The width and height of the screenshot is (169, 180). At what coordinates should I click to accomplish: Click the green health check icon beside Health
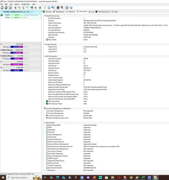(x=2, y=15)
